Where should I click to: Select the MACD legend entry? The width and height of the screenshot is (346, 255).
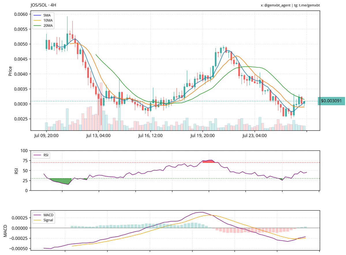[x=43, y=215]
